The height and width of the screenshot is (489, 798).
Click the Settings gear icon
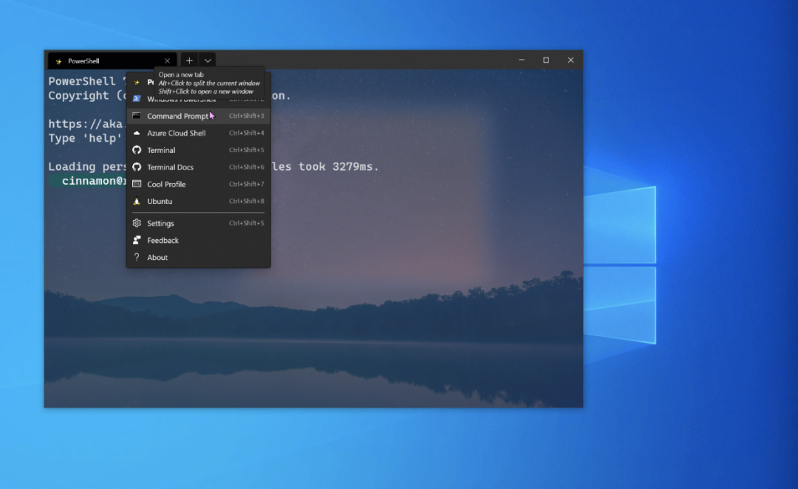[137, 223]
